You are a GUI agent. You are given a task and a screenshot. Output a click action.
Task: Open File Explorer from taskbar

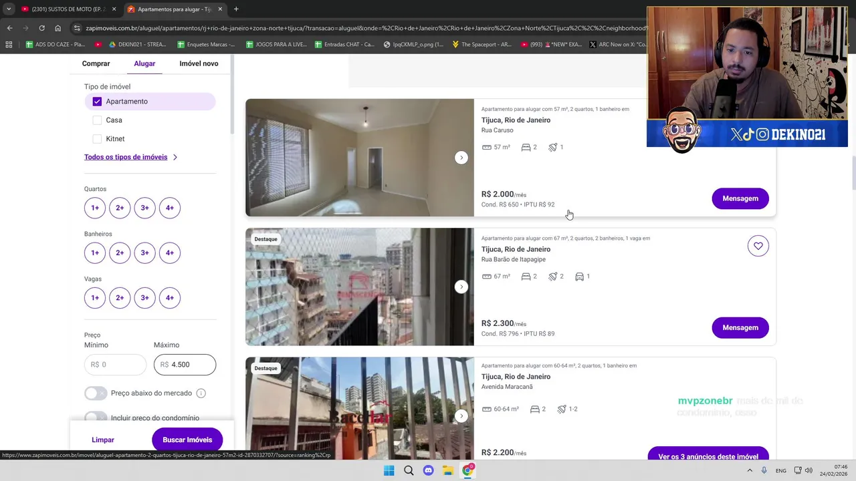[448, 470]
